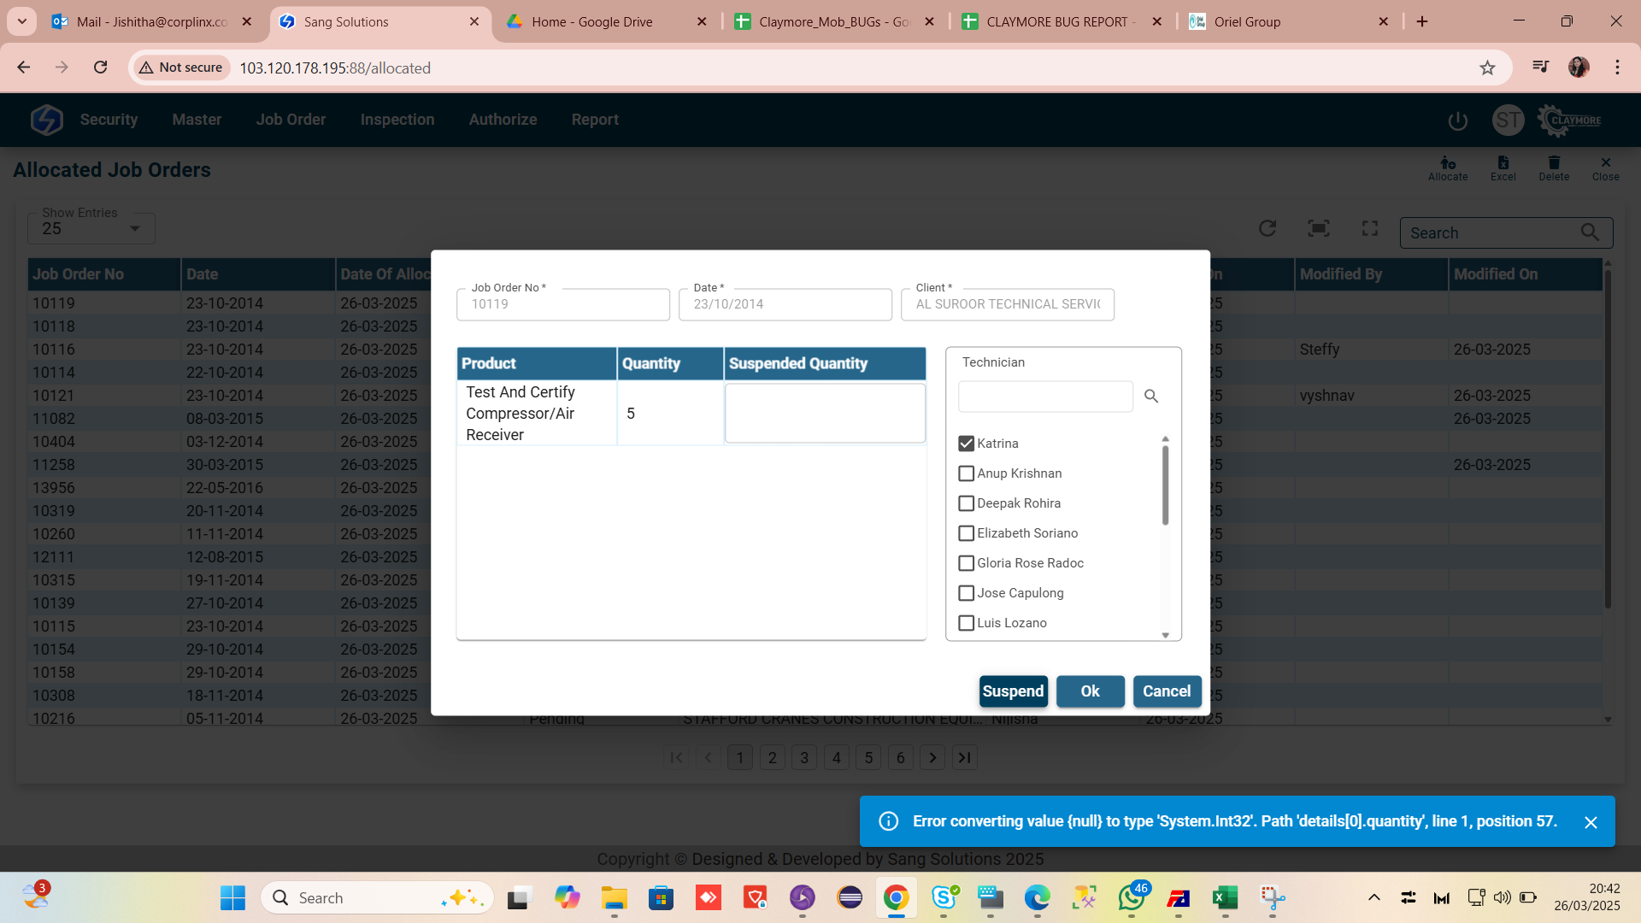1641x923 pixels.
Task: Click the Suspended Quantity input field
Action: pos(824,414)
